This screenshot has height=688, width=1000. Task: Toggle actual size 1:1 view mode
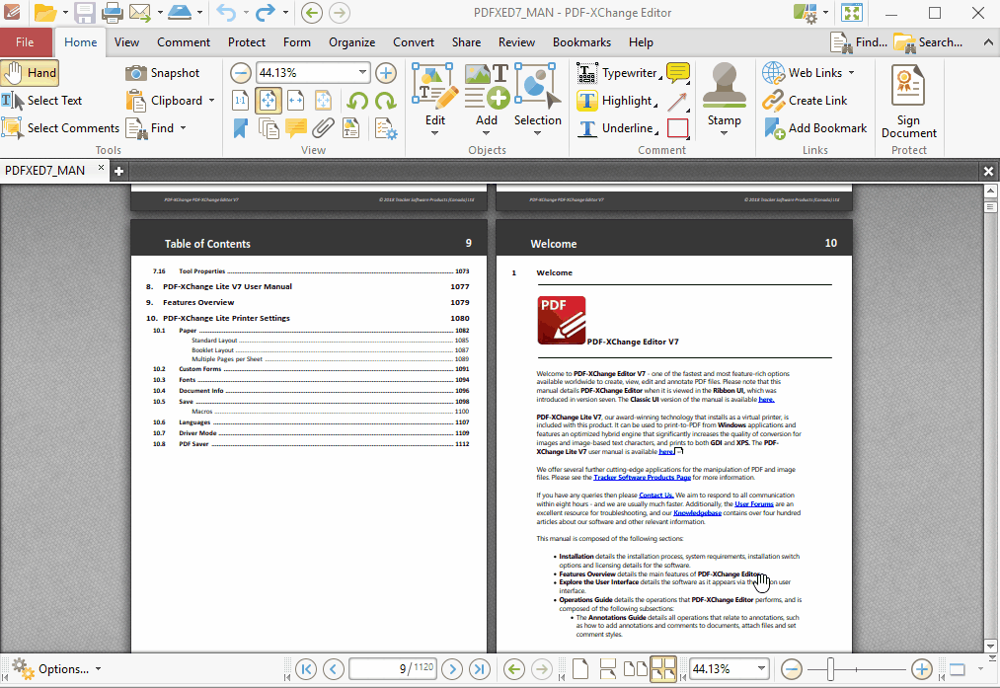(240, 100)
